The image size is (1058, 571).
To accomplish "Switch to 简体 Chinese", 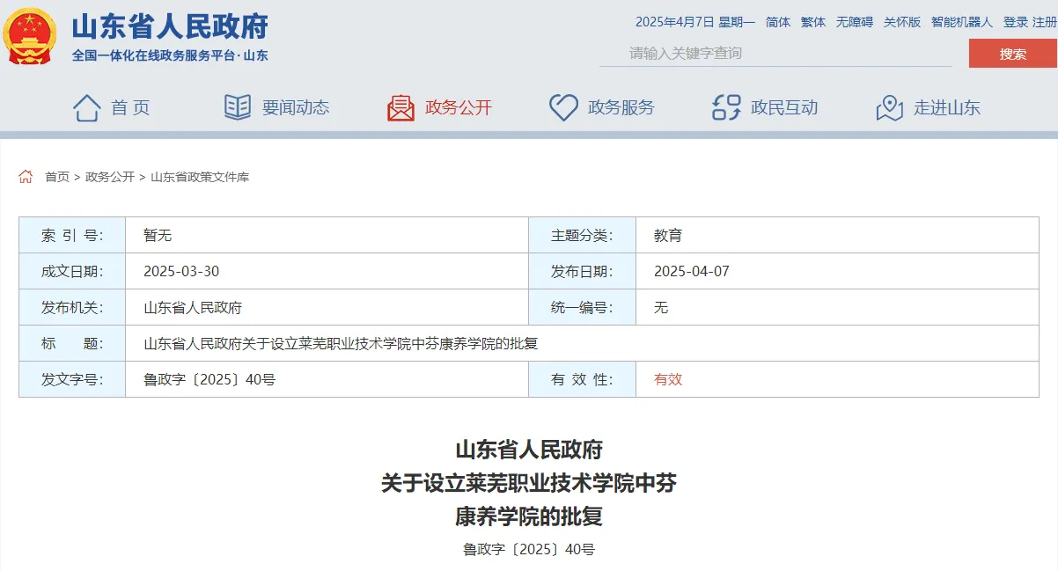I will click(x=778, y=22).
